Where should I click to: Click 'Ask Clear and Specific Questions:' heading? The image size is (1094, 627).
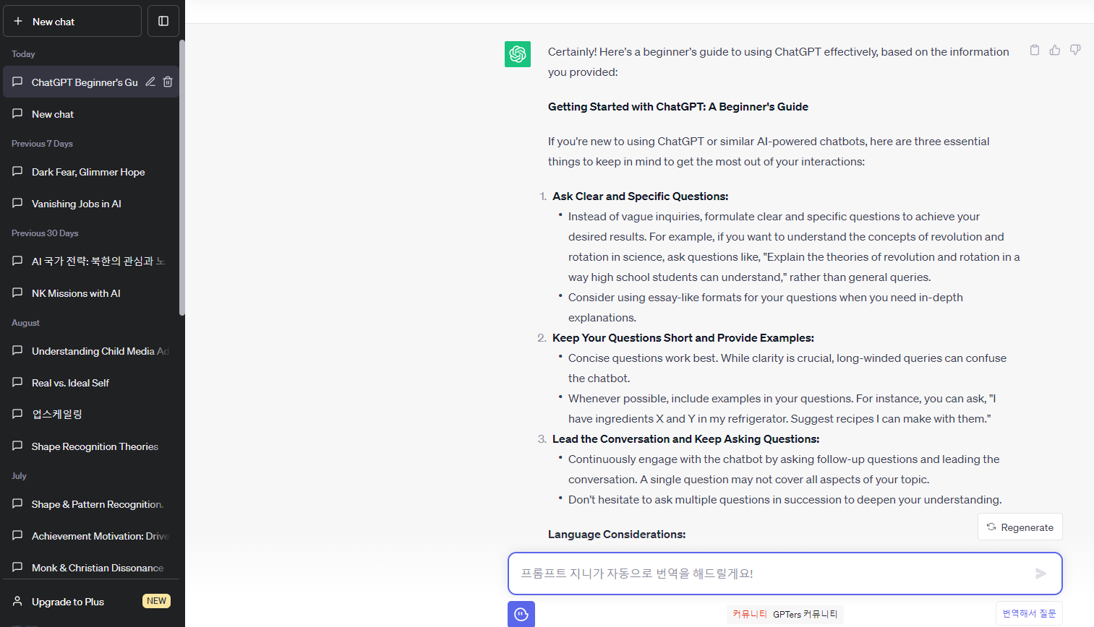point(640,196)
